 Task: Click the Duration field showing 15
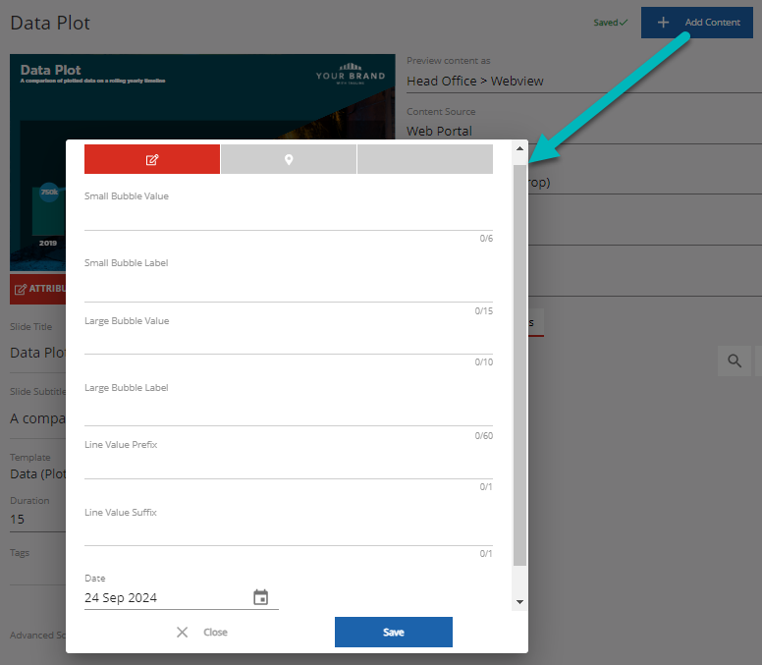pyautogui.click(x=38, y=520)
